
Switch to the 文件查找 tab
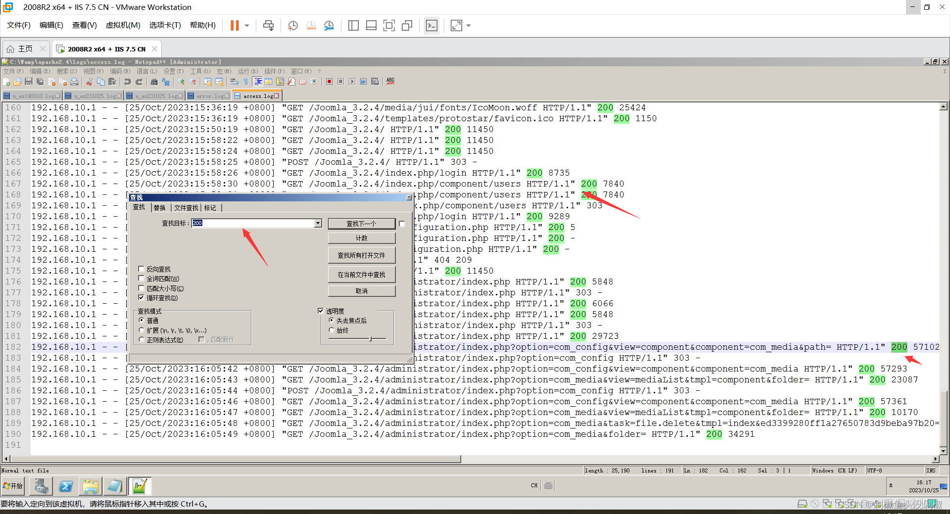coord(186,208)
